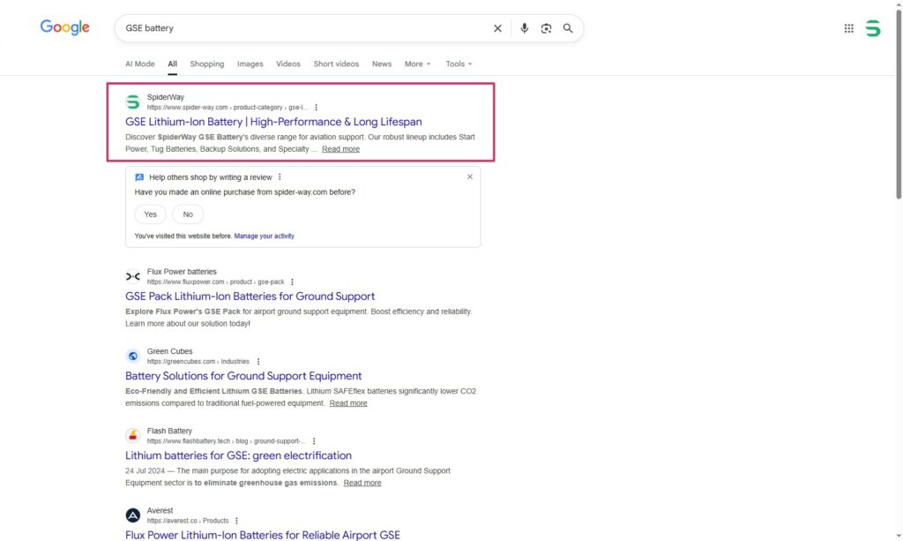
Task: Answer No to the purchase question
Action: coord(188,214)
